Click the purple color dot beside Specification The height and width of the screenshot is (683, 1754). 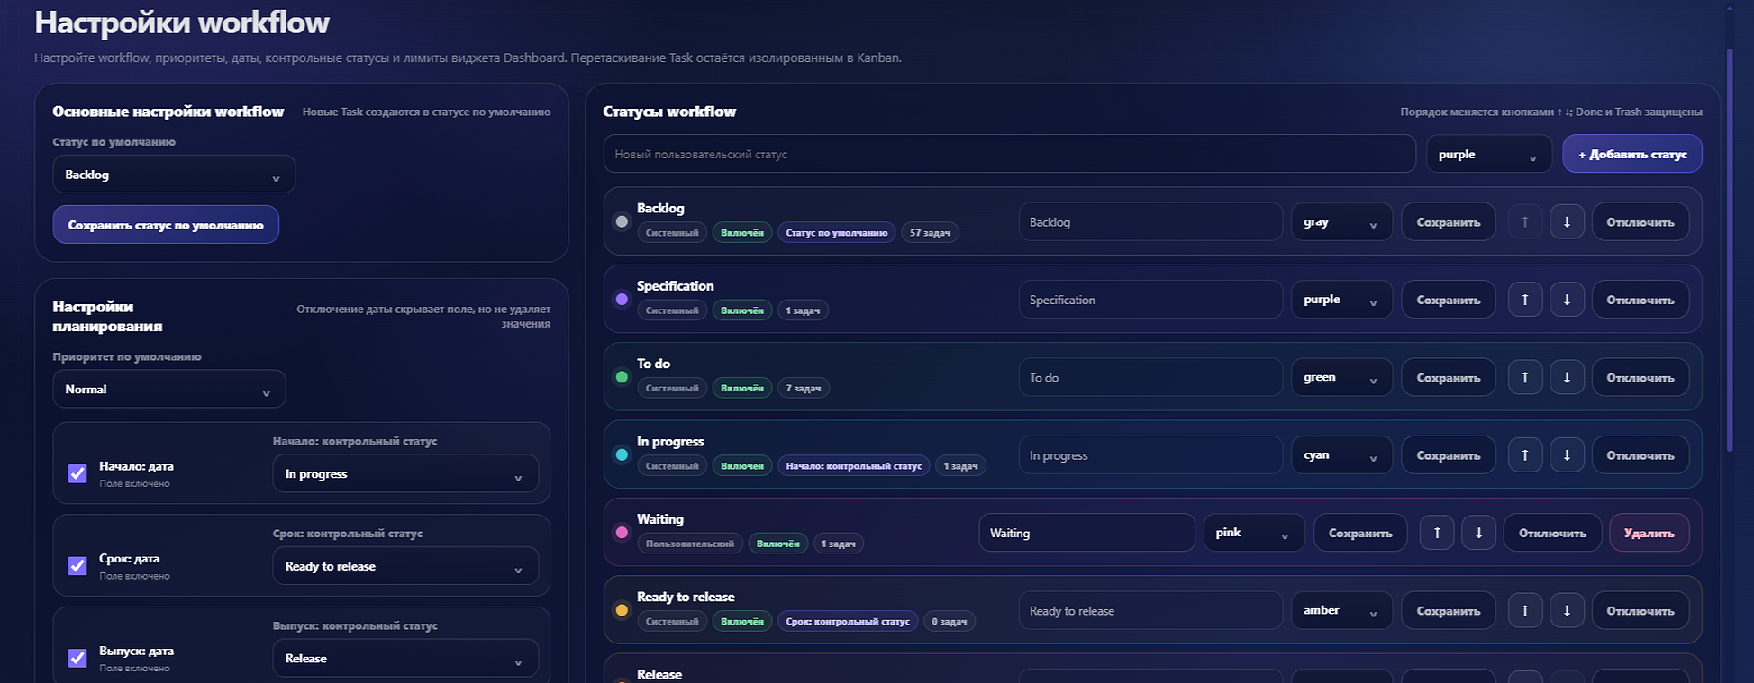[x=622, y=299]
